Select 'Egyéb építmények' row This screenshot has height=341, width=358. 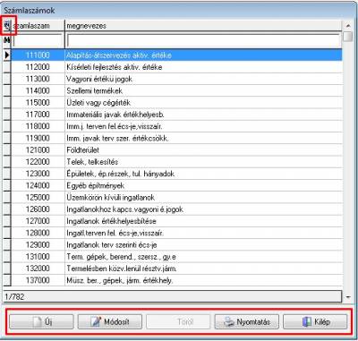click(176, 185)
